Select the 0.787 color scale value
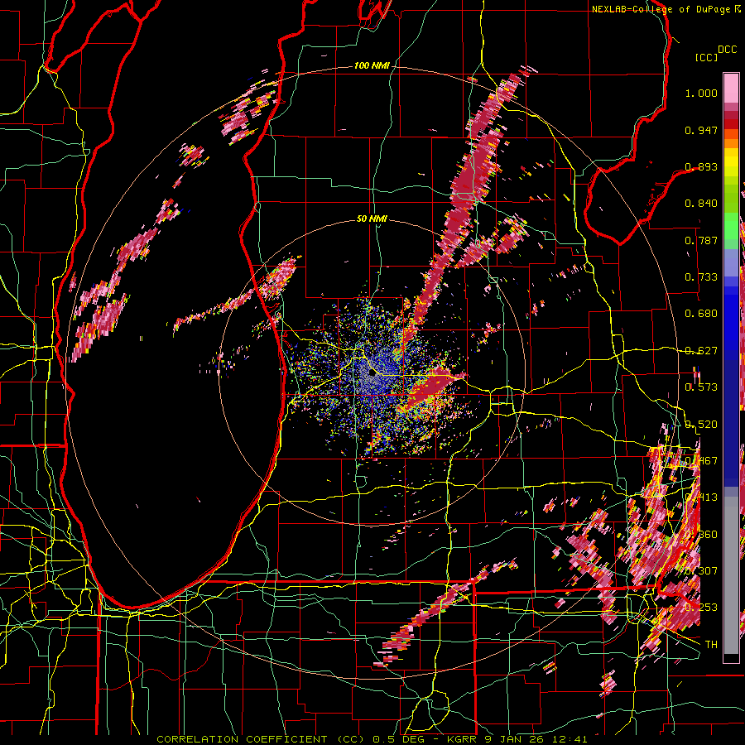 tap(701, 240)
